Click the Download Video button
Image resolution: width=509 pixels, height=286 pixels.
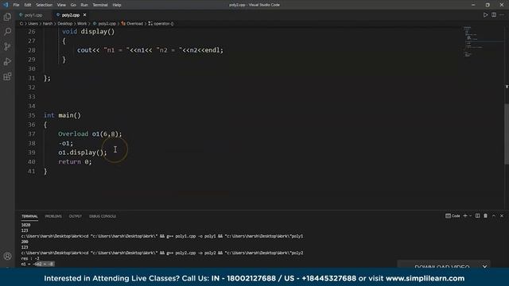point(442,267)
